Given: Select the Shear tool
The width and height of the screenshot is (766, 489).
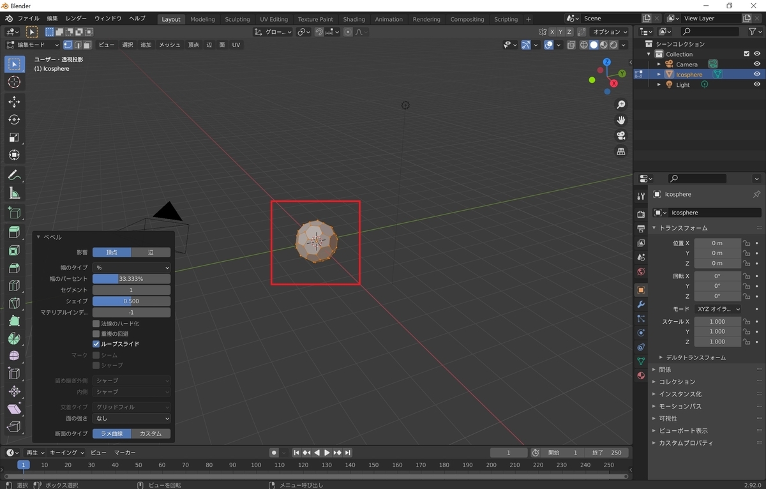Looking at the screenshot, I should pyautogui.click(x=14, y=409).
